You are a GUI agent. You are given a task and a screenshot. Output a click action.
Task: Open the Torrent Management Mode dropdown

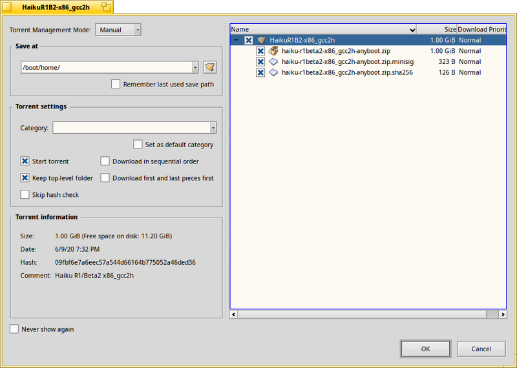click(118, 30)
